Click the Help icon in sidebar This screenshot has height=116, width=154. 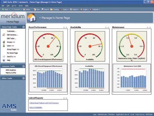coord(4,60)
